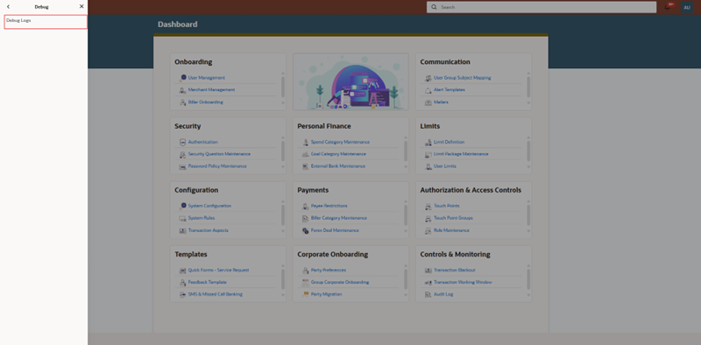Click the Transaction Blackout icon
The height and width of the screenshot is (345, 701).
428,271
